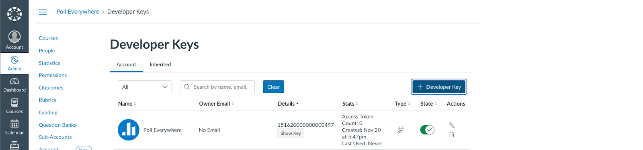Toggle the Poll Everywhere key state switch
643x150 pixels.
tap(427, 130)
